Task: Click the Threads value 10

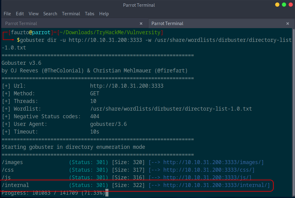Action: tap(93, 101)
